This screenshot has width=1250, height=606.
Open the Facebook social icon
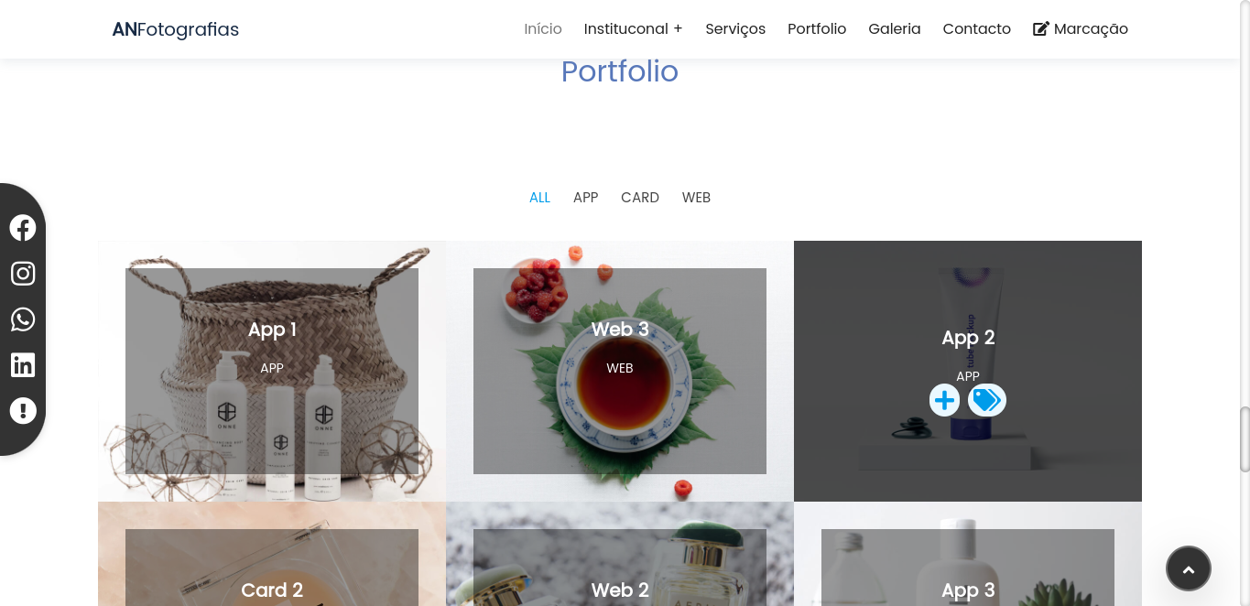pyautogui.click(x=23, y=228)
